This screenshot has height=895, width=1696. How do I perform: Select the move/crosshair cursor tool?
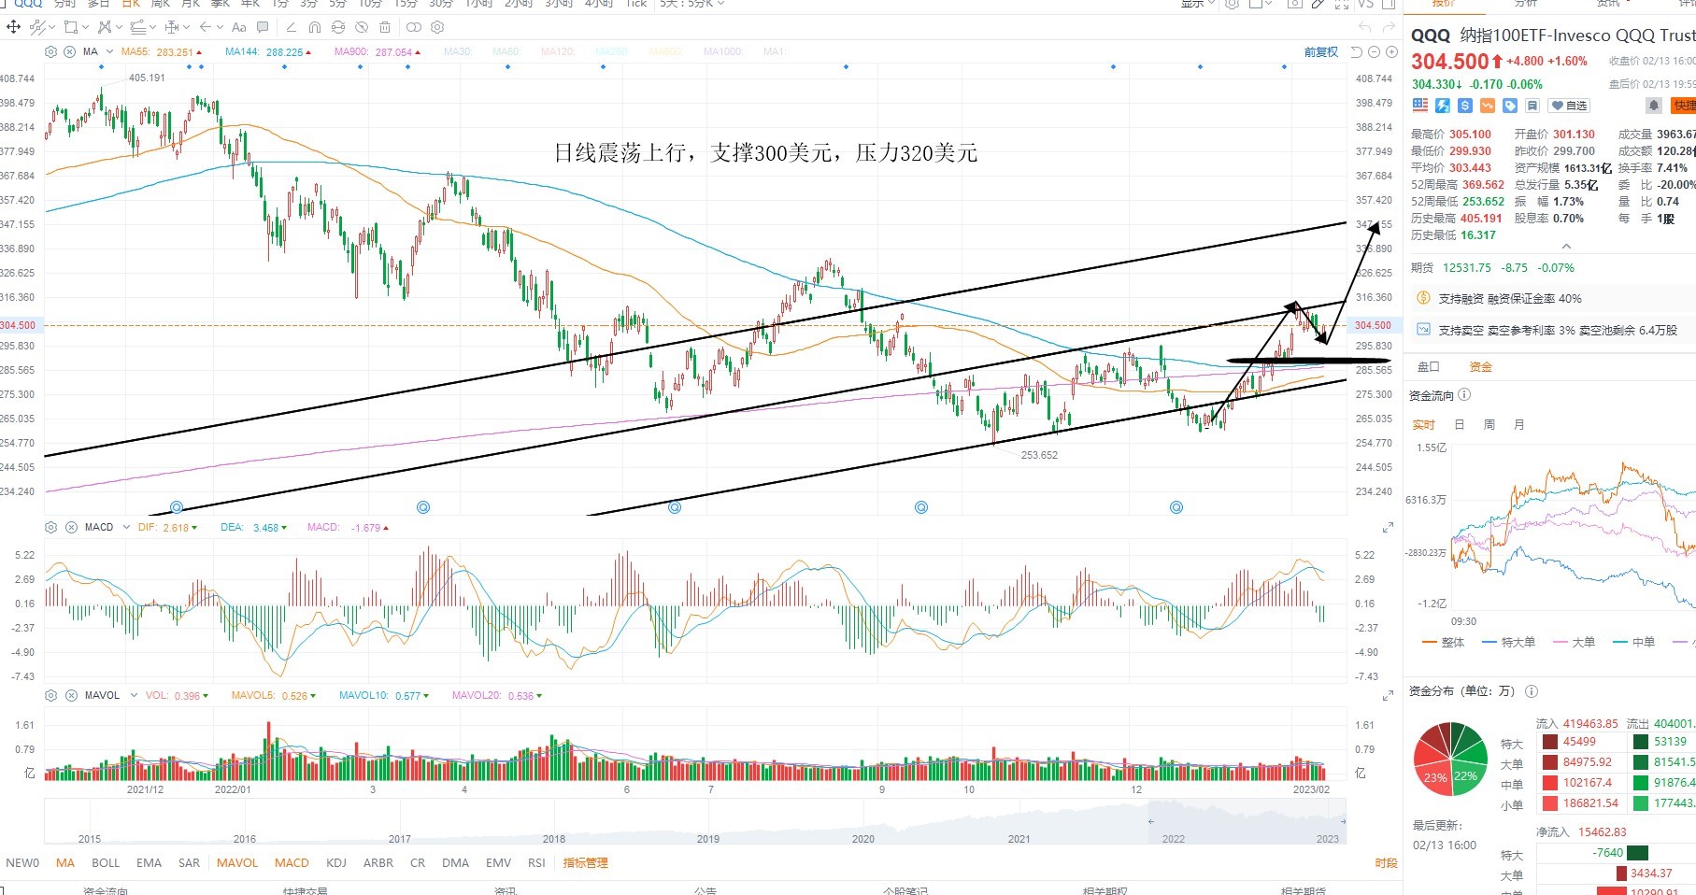[x=13, y=27]
